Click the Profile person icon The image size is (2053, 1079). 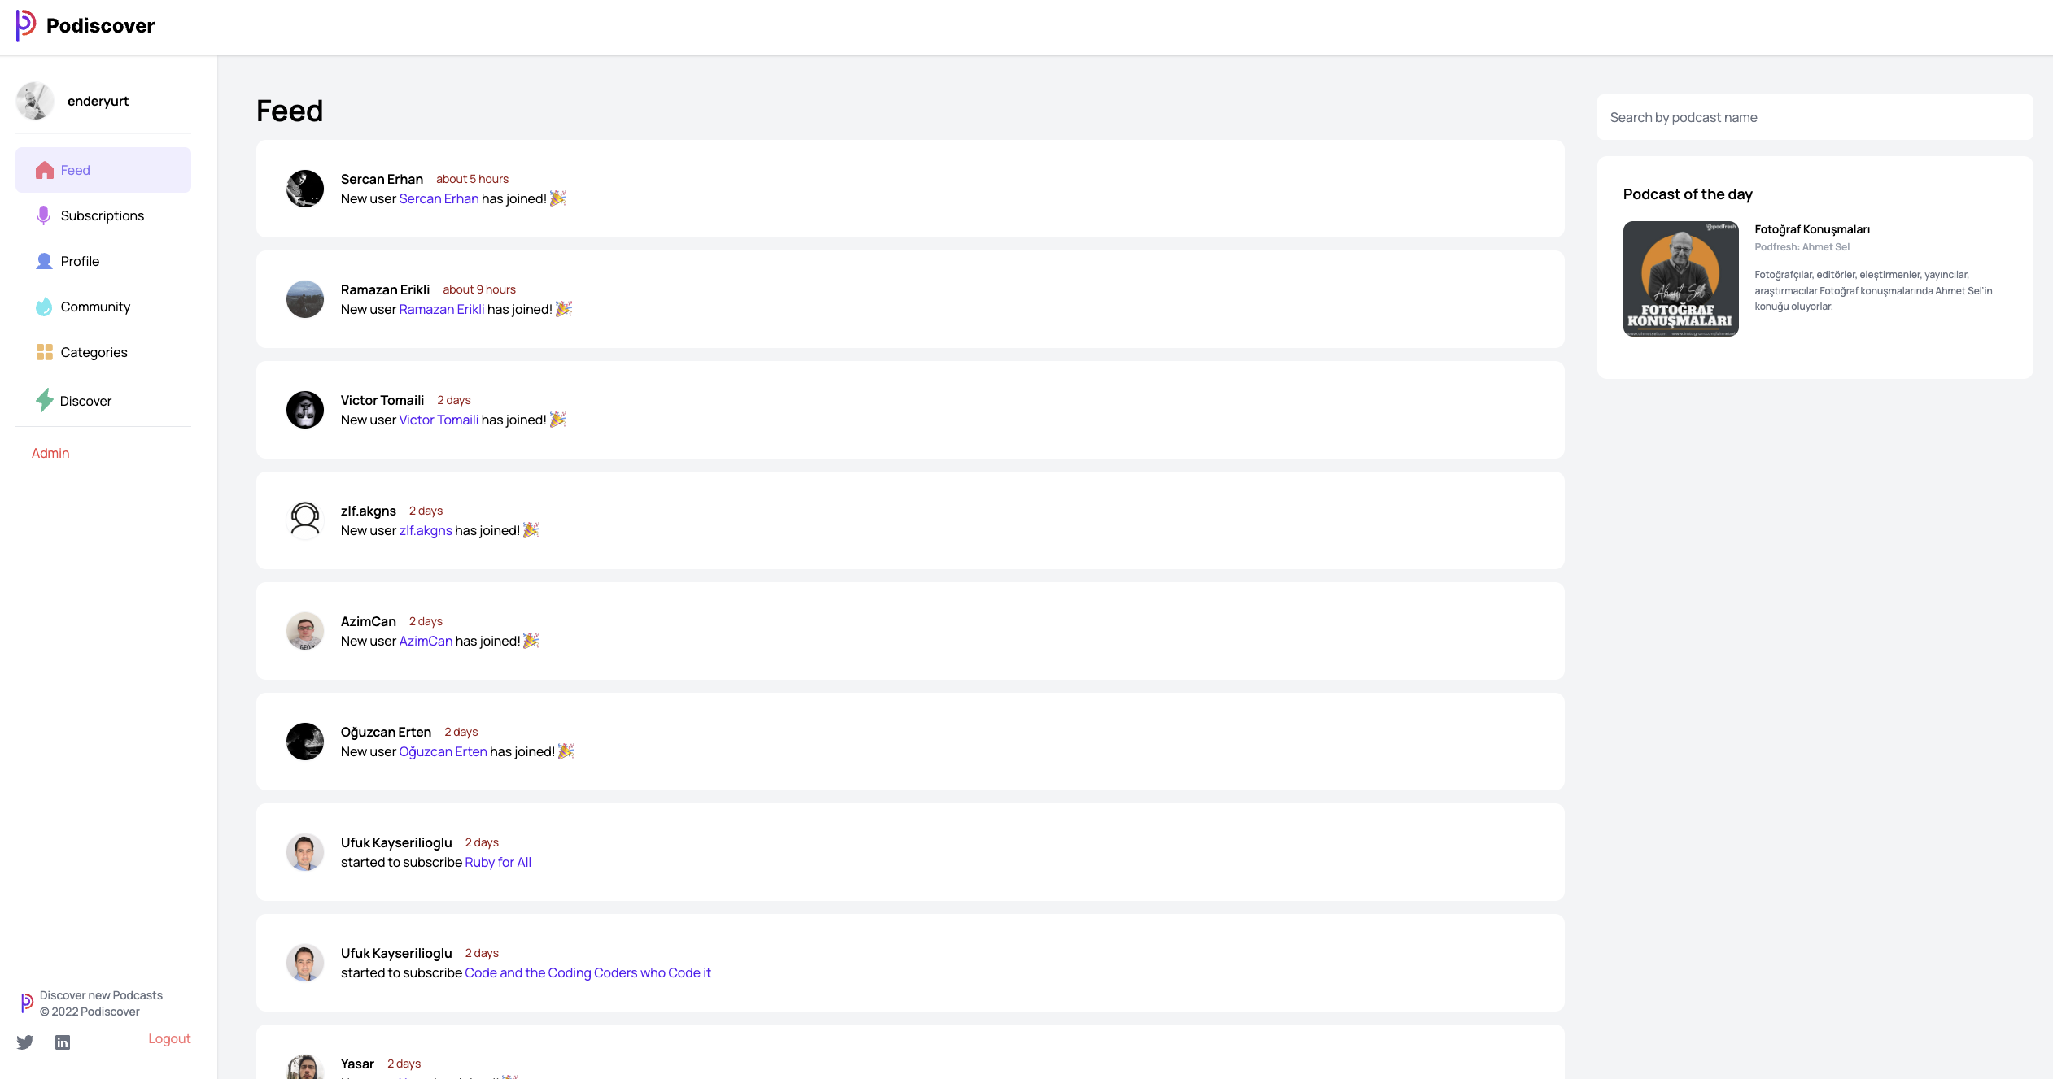pyautogui.click(x=44, y=261)
